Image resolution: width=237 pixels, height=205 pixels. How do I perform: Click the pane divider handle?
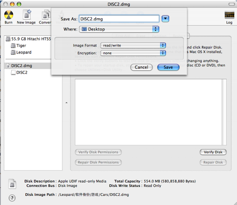66,103
